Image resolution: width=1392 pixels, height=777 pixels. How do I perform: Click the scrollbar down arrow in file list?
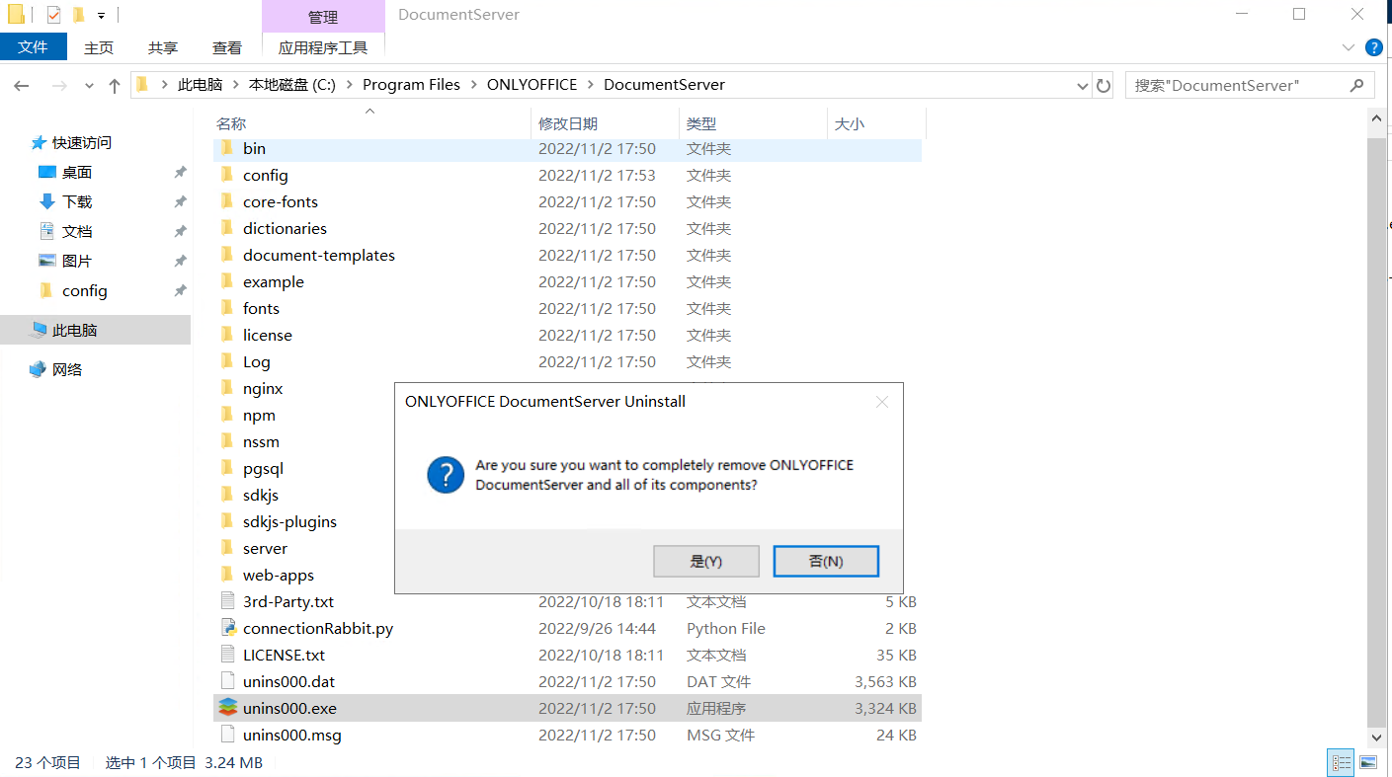pyautogui.click(x=1374, y=737)
